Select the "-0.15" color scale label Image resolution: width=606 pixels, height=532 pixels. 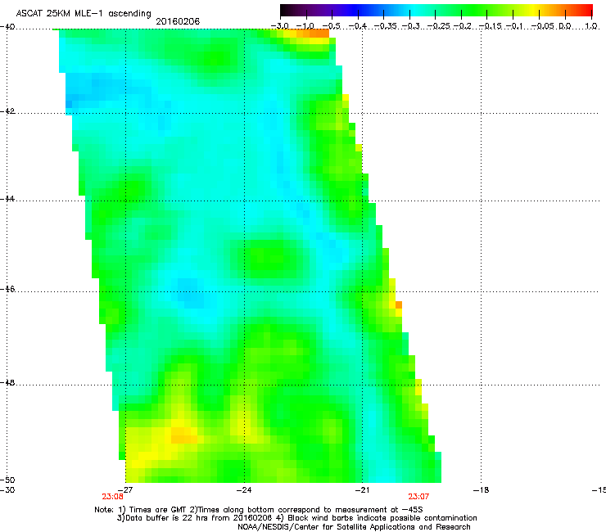pos(490,26)
